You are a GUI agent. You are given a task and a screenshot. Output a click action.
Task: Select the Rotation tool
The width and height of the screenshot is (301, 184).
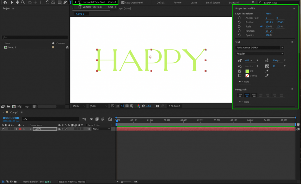pos(47,2)
